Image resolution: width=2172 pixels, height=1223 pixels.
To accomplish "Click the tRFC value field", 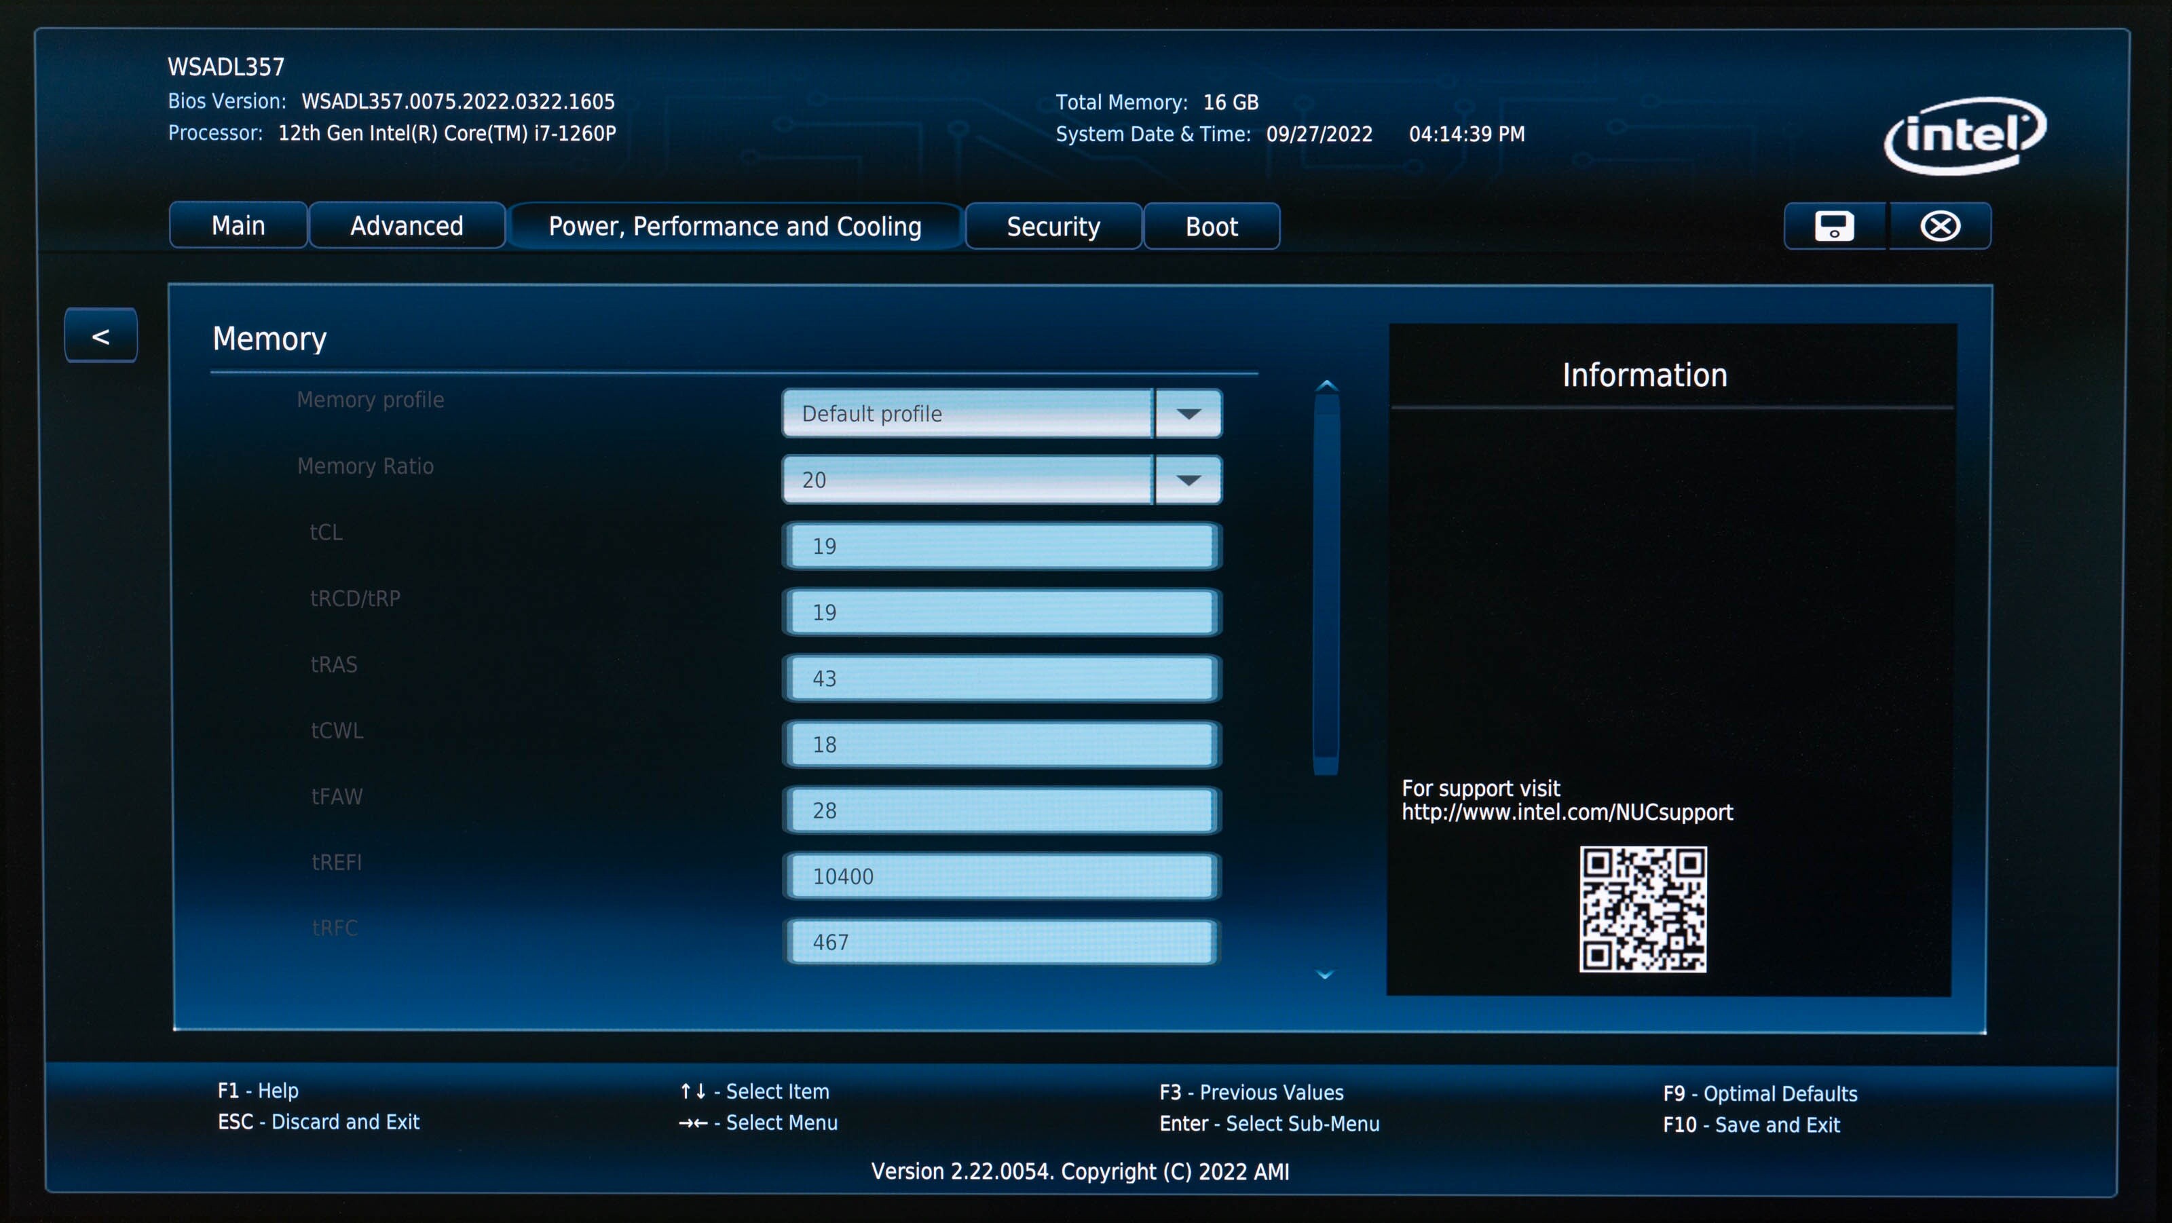I will [1001, 942].
